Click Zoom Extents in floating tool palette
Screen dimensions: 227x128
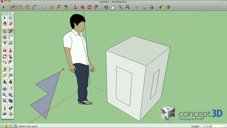click(5, 101)
